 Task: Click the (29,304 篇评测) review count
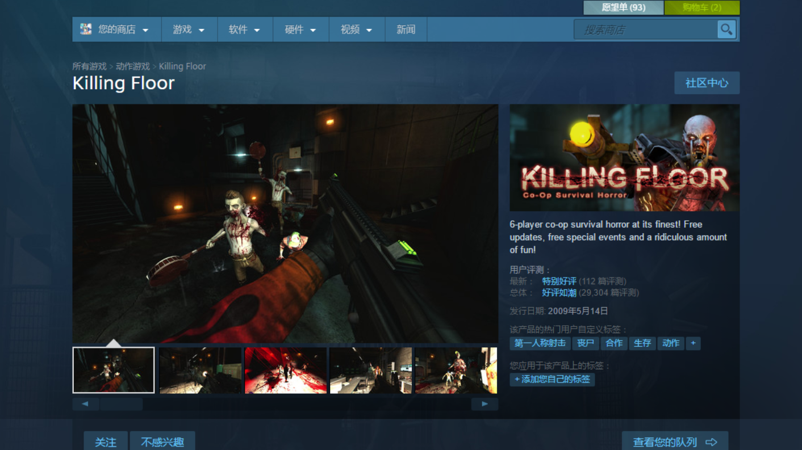pyautogui.click(x=609, y=293)
